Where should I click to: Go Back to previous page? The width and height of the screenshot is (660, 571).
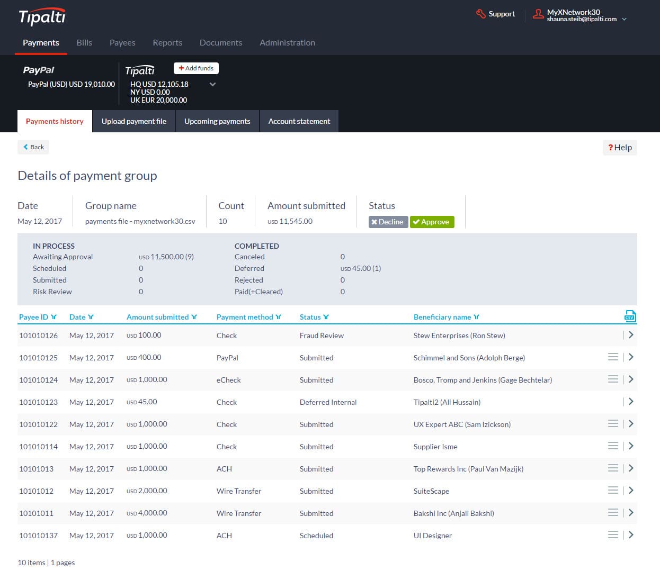[33, 147]
